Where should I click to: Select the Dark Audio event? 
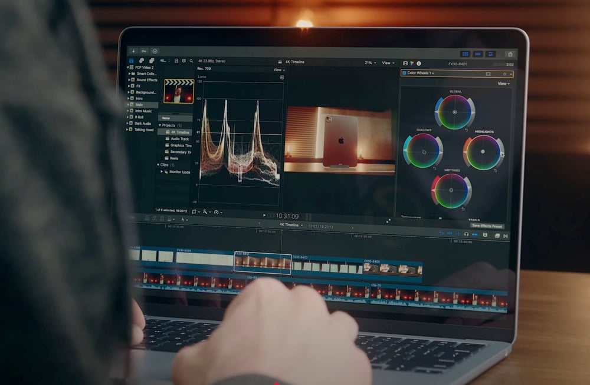point(143,124)
